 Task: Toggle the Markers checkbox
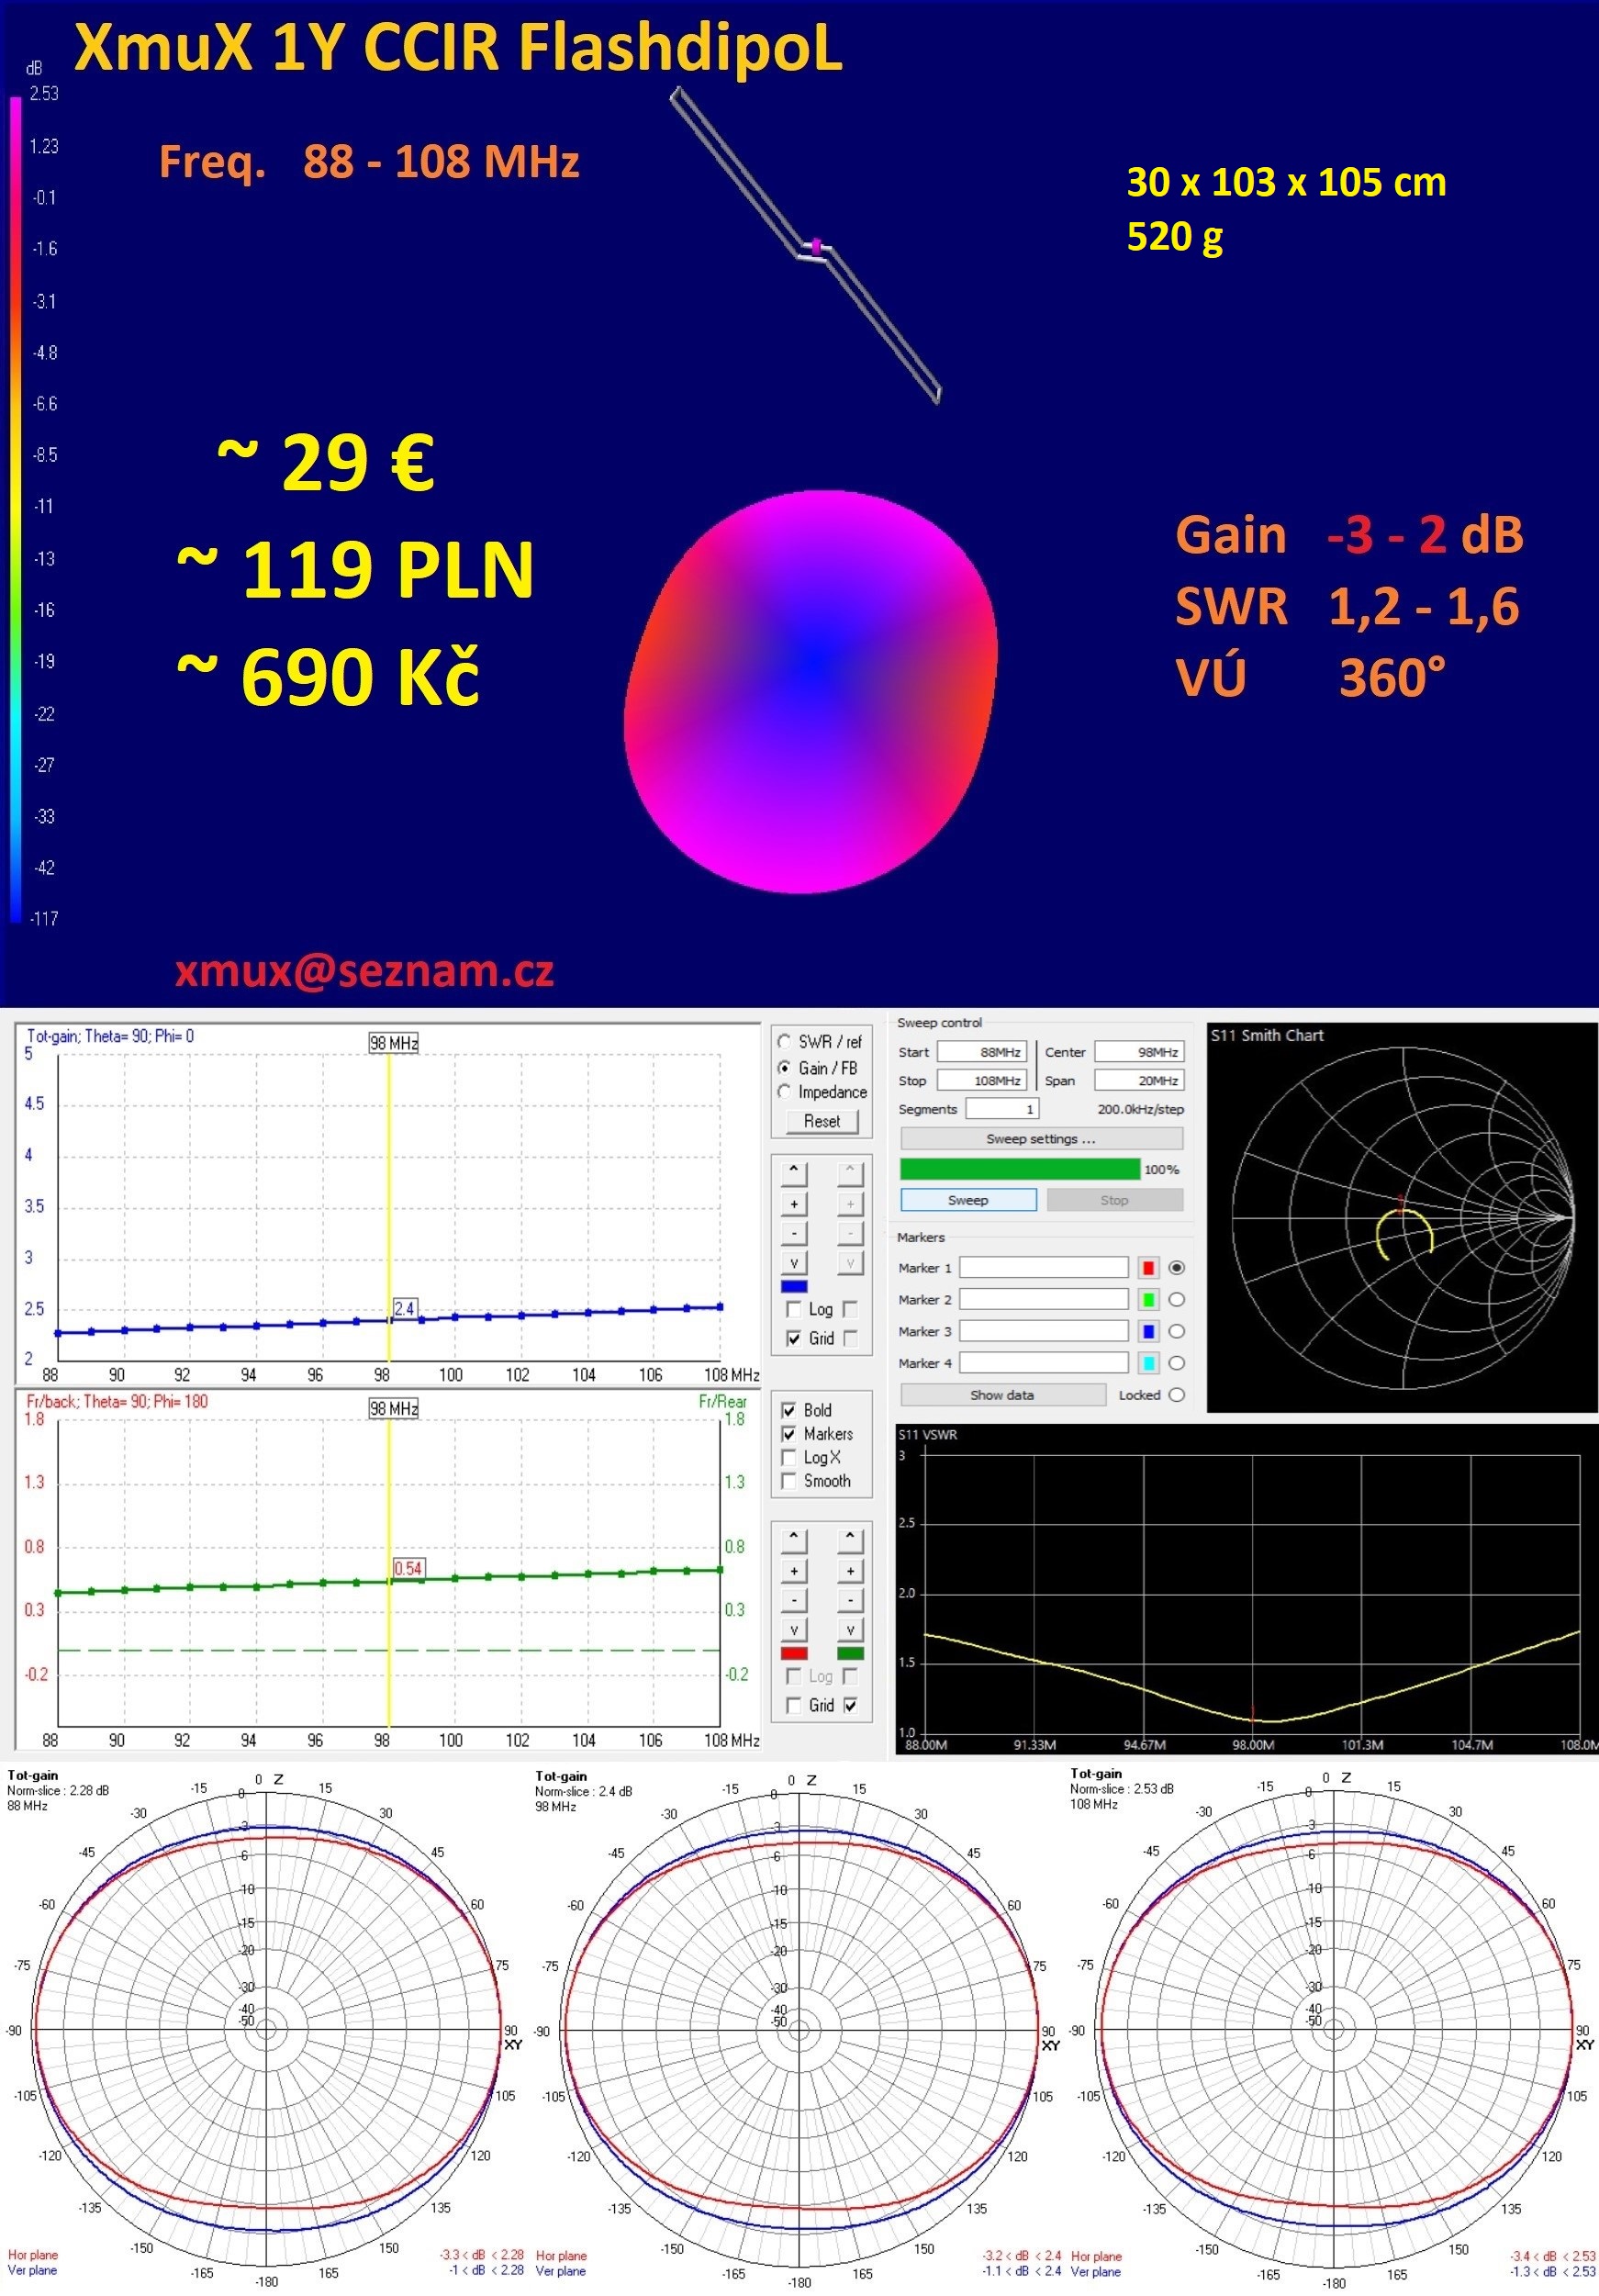pyautogui.click(x=789, y=1434)
